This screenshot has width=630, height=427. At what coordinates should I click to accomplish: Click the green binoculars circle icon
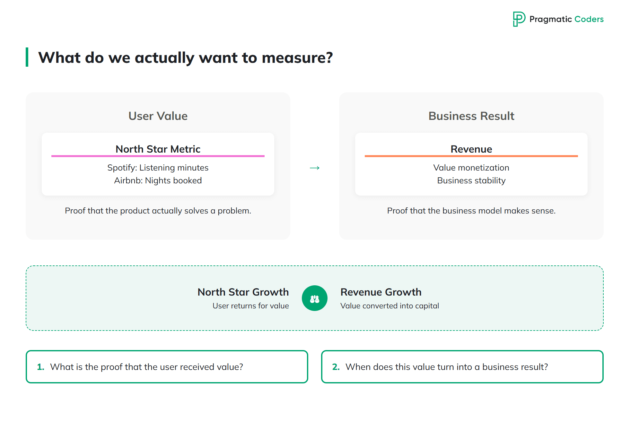coord(315,298)
